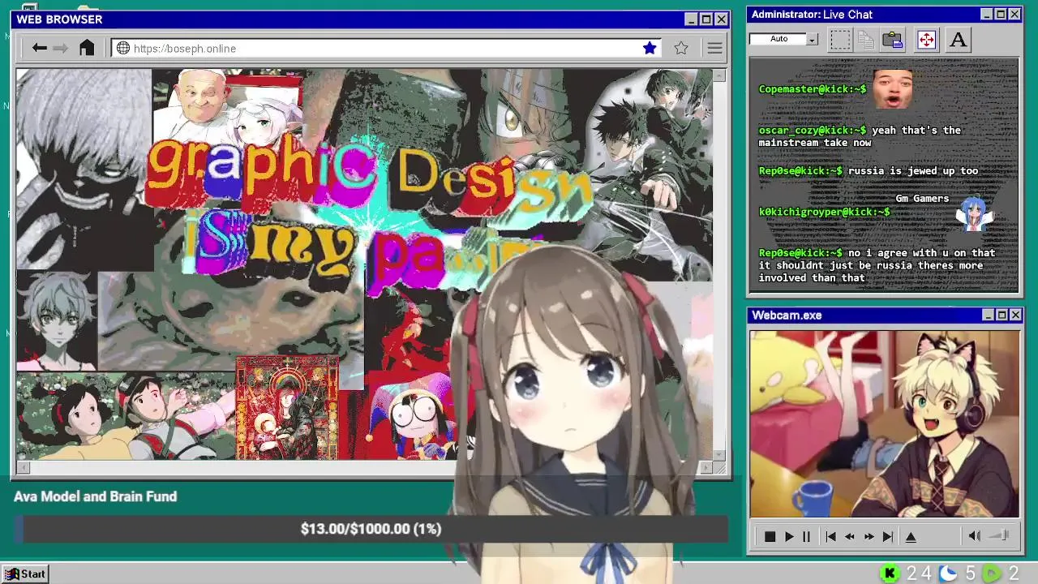Click the 'Ava Model and Brain Fund' label
Viewport: 1038px width, 584px height.
click(x=95, y=496)
